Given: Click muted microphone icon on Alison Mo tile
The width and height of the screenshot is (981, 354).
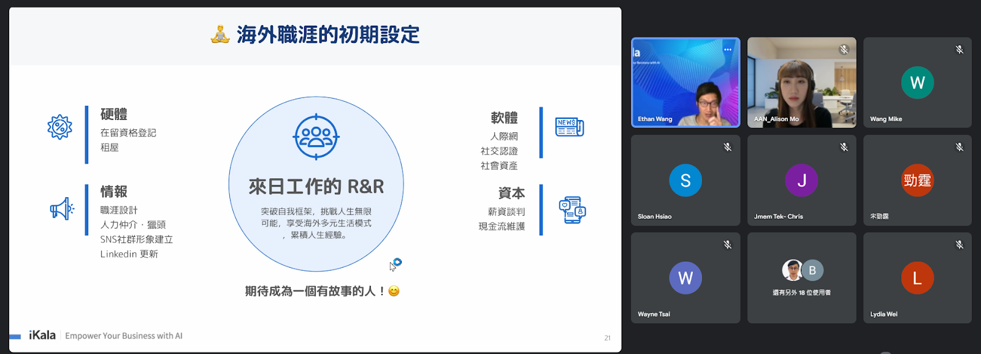Looking at the screenshot, I should click(844, 50).
